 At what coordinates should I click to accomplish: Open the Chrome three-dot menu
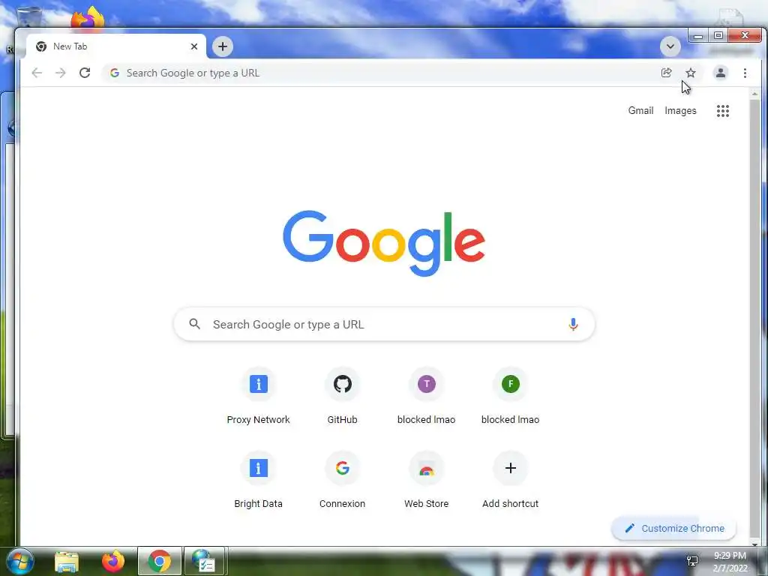point(745,73)
